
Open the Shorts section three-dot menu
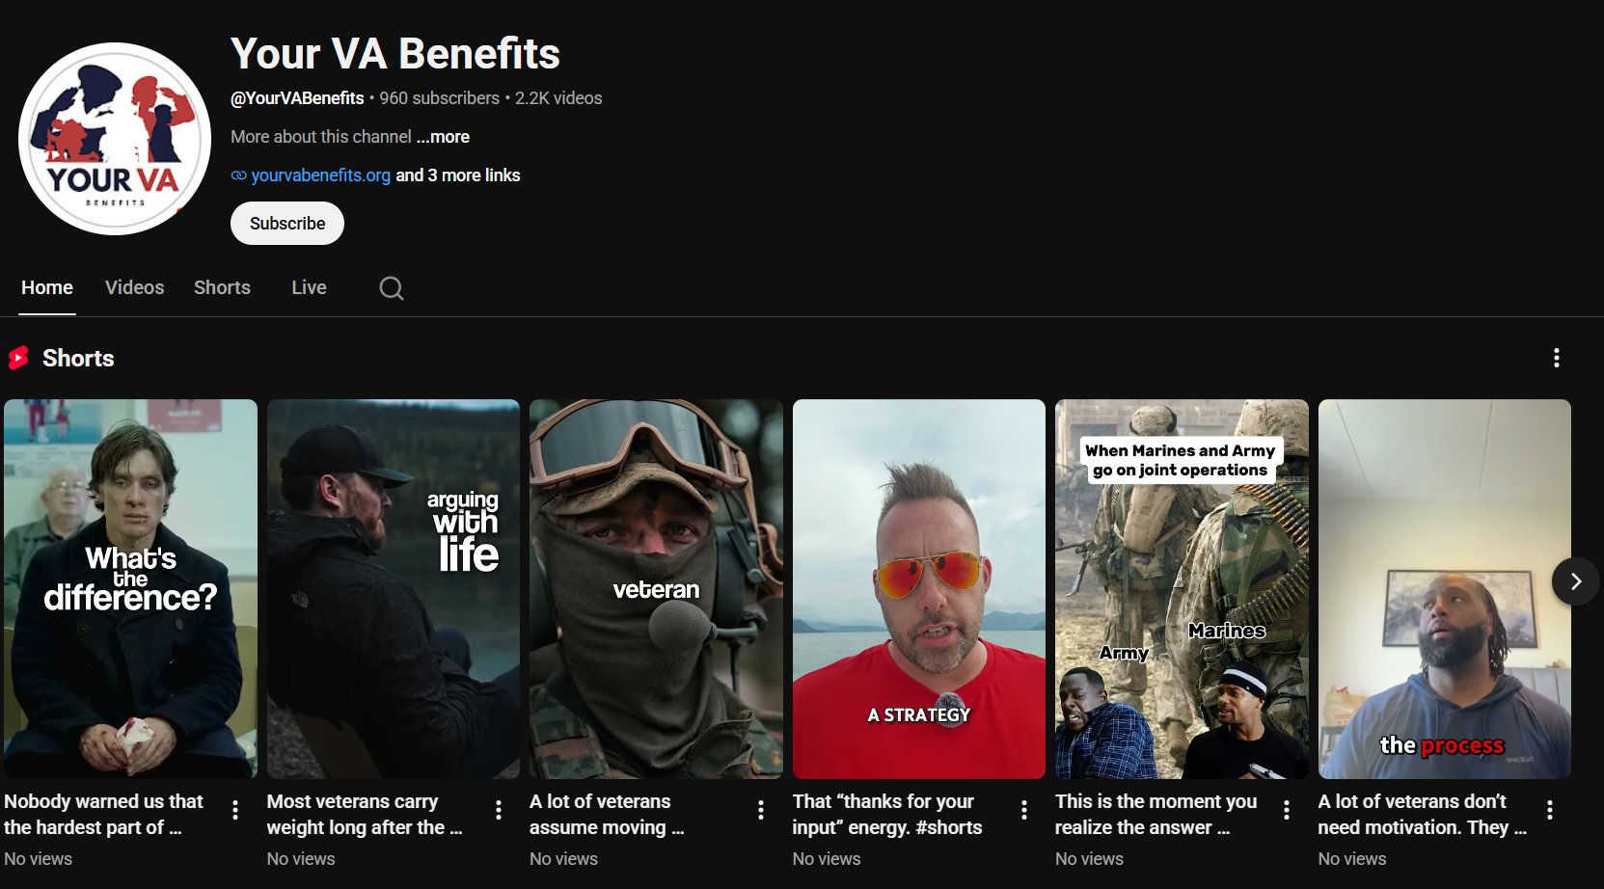pos(1556,358)
